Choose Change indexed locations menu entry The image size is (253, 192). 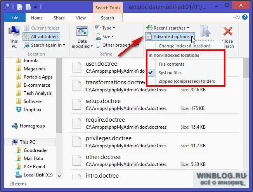pos(185,46)
